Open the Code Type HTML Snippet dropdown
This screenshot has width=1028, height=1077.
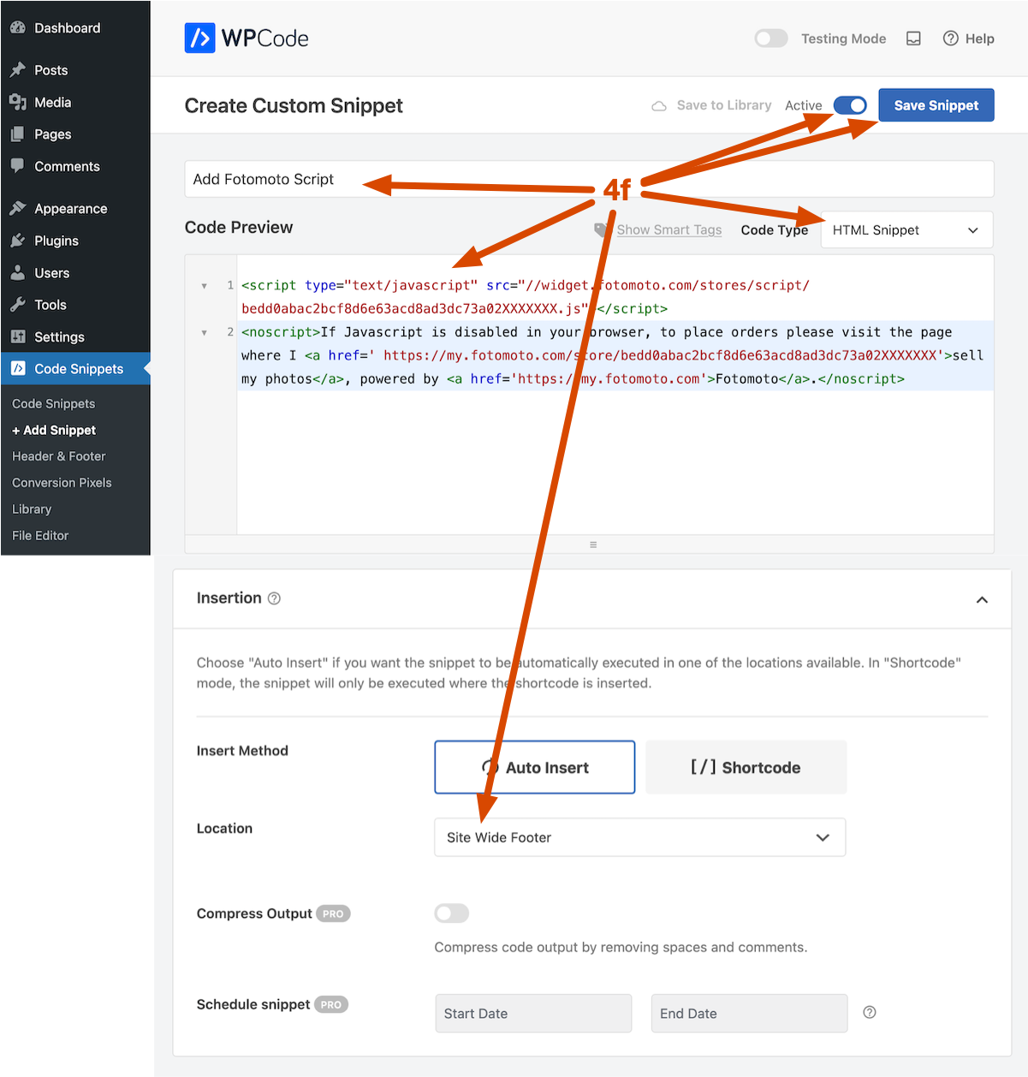(x=906, y=229)
